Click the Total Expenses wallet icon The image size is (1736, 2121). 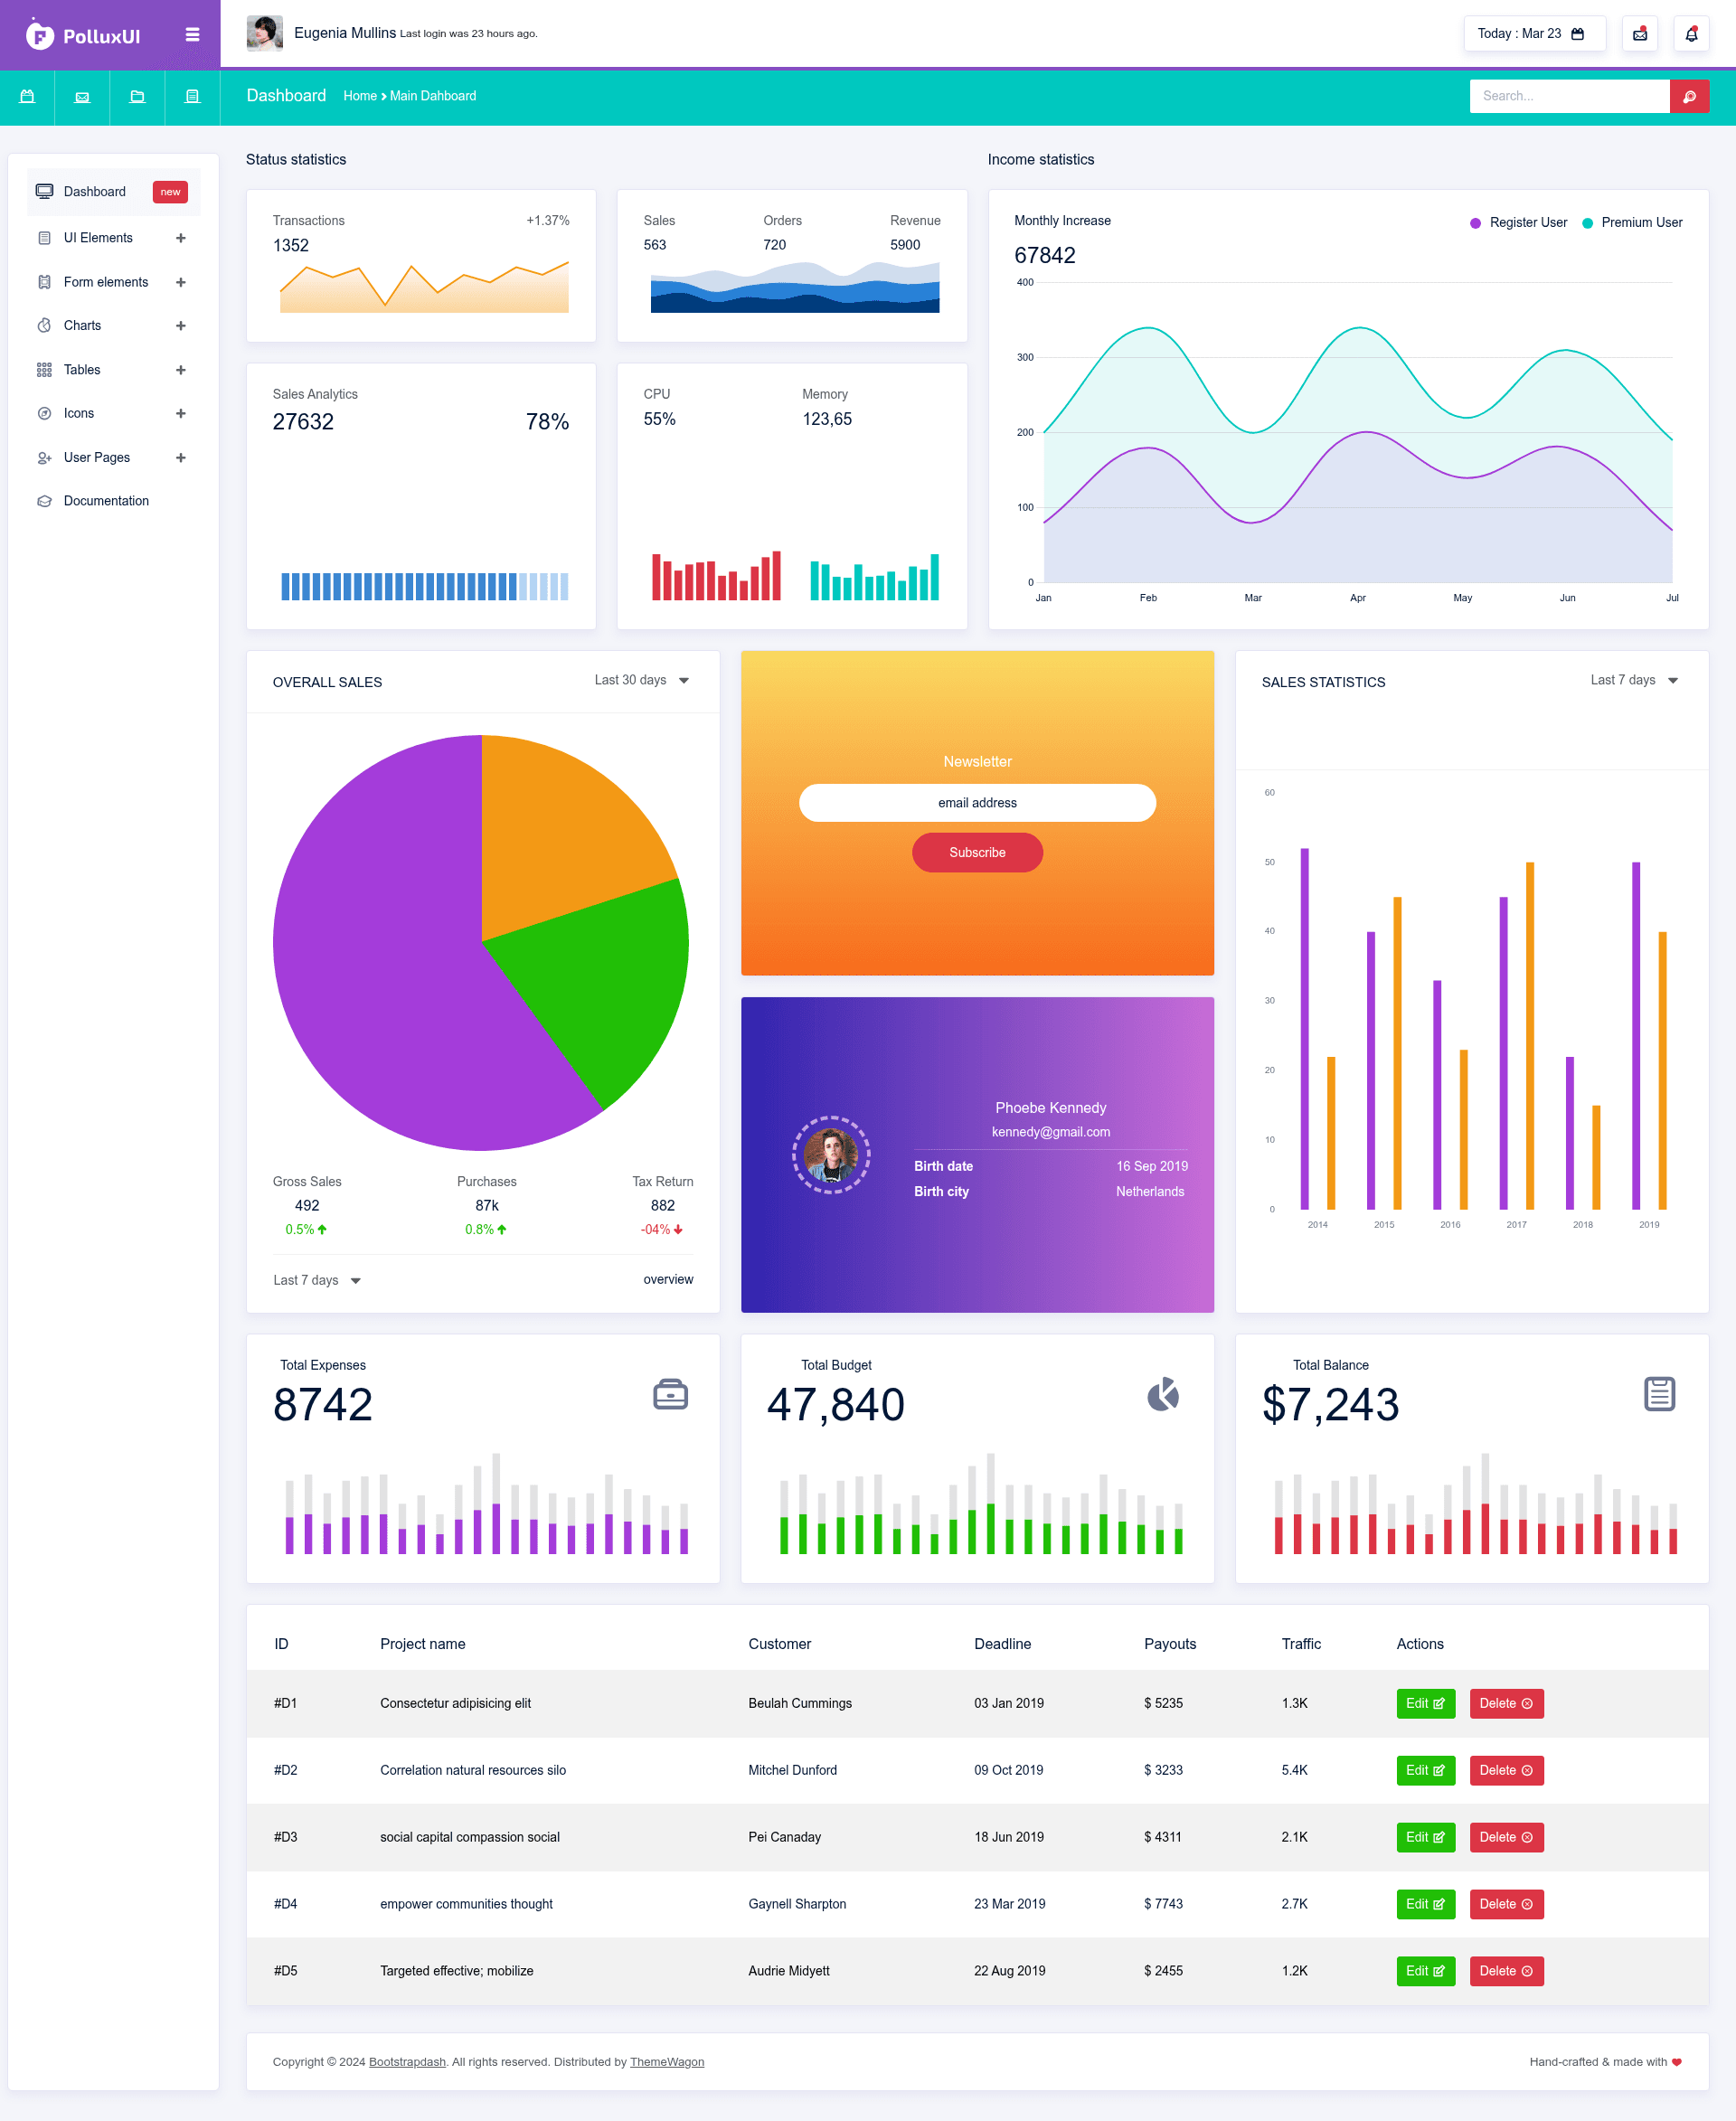670,1394
